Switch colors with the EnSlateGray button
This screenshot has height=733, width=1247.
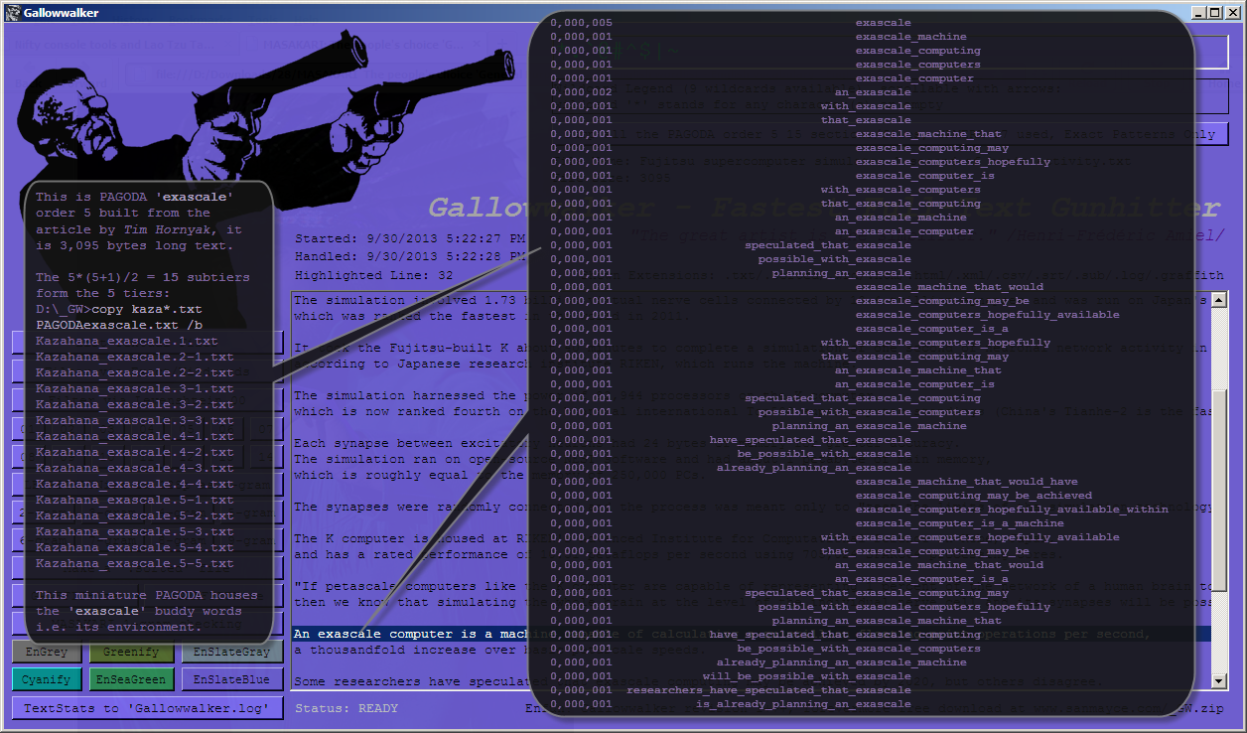pos(232,653)
